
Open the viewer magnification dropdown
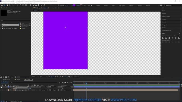coord(35,77)
